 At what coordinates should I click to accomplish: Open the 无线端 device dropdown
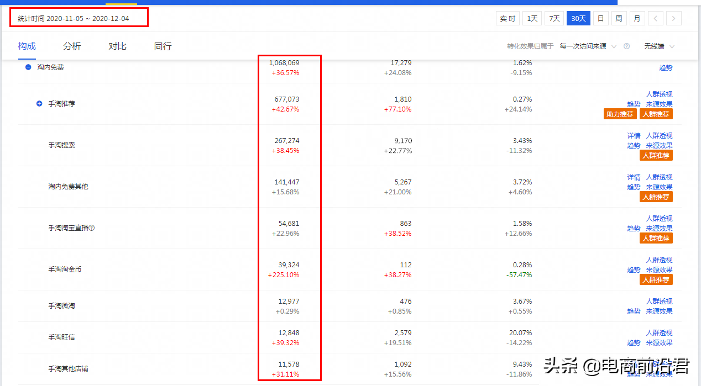tap(659, 46)
